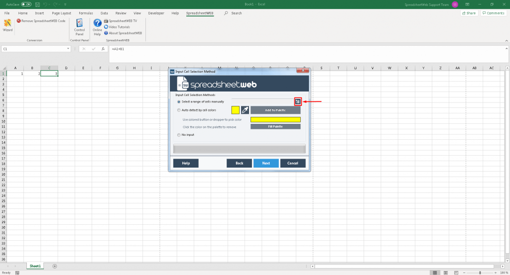Toggle AutoSave switch
This screenshot has width=510, height=275.
(26, 4)
